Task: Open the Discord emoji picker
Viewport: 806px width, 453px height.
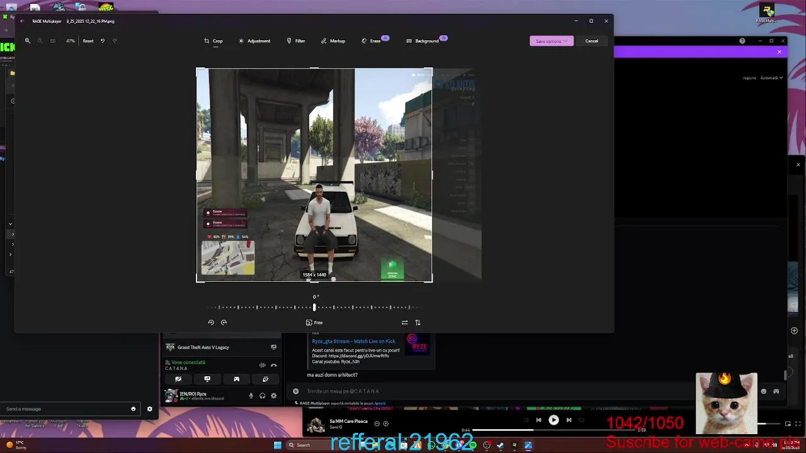Action: pos(764,391)
